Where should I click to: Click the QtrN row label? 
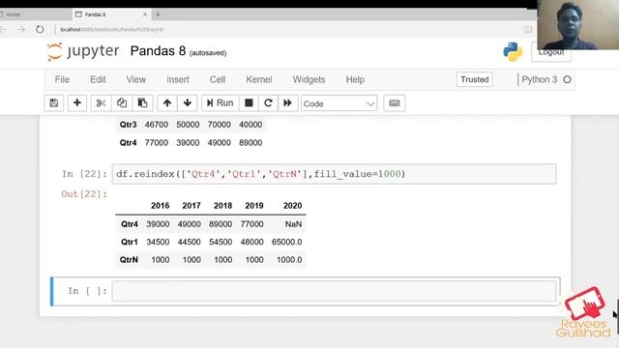tap(129, 260)
